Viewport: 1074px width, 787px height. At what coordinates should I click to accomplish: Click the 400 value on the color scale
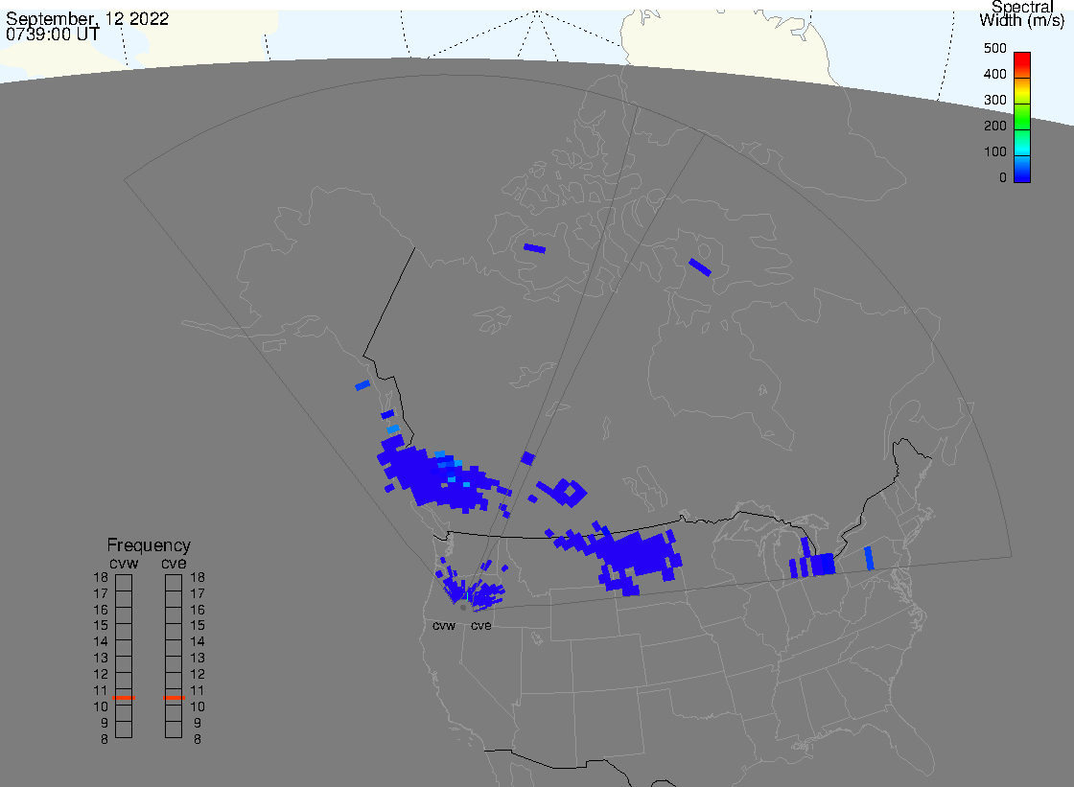point(994,74)
